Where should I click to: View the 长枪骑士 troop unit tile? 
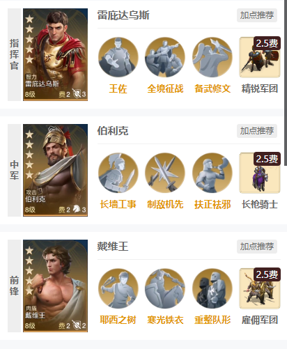pyautogui.click(x=260, y=173)
